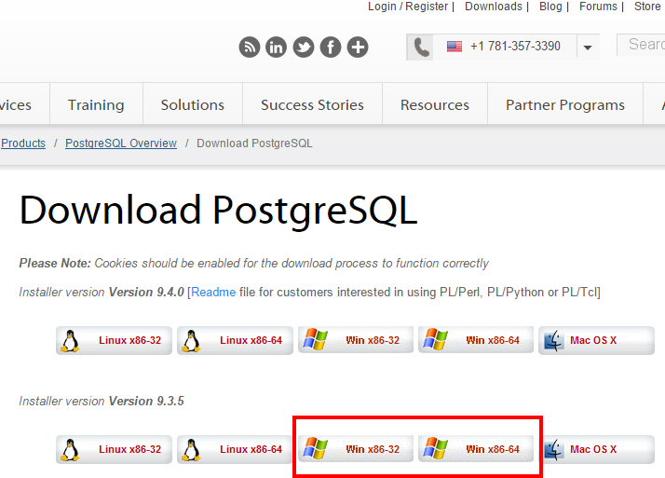Click the Please Note cookies message

253,264
